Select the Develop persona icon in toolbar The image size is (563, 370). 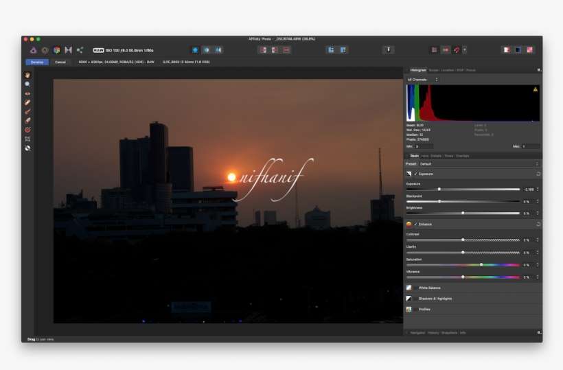[x=57, y=50]
